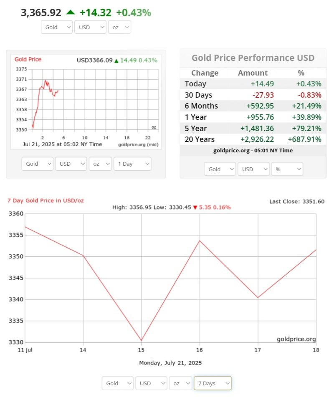Image resolution: width=334 pixels, height=397 pixels.
Task: Open the Gold dropdown under the 1 Day chart
Action: coord(38,164)
